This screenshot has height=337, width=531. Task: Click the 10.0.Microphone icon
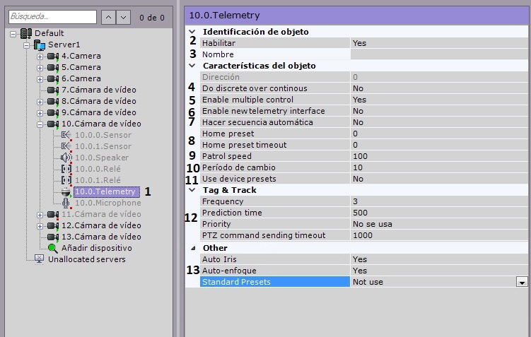(x=66, y=203)
